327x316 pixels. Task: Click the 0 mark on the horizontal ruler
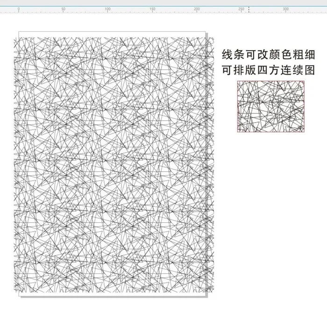point(18,9)
